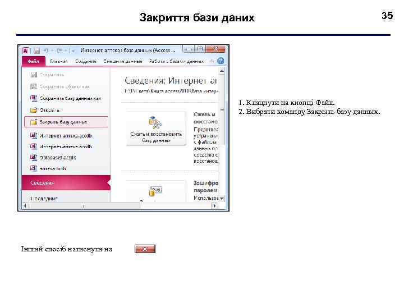
Task: Click the Сведения: Интернет heading text
Action: coord(171,81)
